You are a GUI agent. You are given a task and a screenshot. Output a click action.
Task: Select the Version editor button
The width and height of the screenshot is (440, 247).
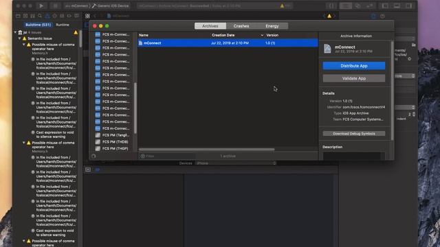tap(370, 5)
